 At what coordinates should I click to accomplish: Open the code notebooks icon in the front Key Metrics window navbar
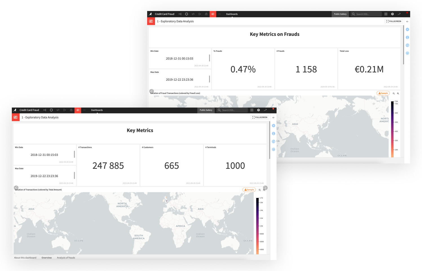pyautogui.click(x=58, y=110)
